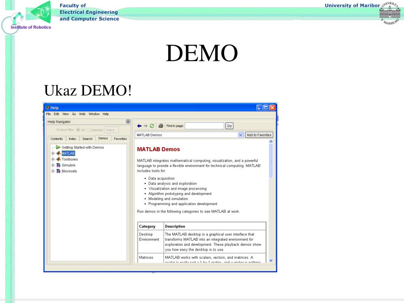The width and height of the screenshot is (404, 303).
Task: Click the Simulink node icon in the demos tree
Action: click(x=58, y=165)
